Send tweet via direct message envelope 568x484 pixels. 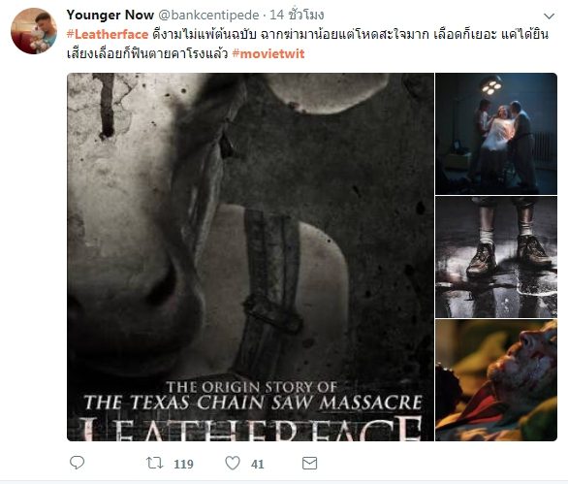pyautogui.click(x=310, y=463)
